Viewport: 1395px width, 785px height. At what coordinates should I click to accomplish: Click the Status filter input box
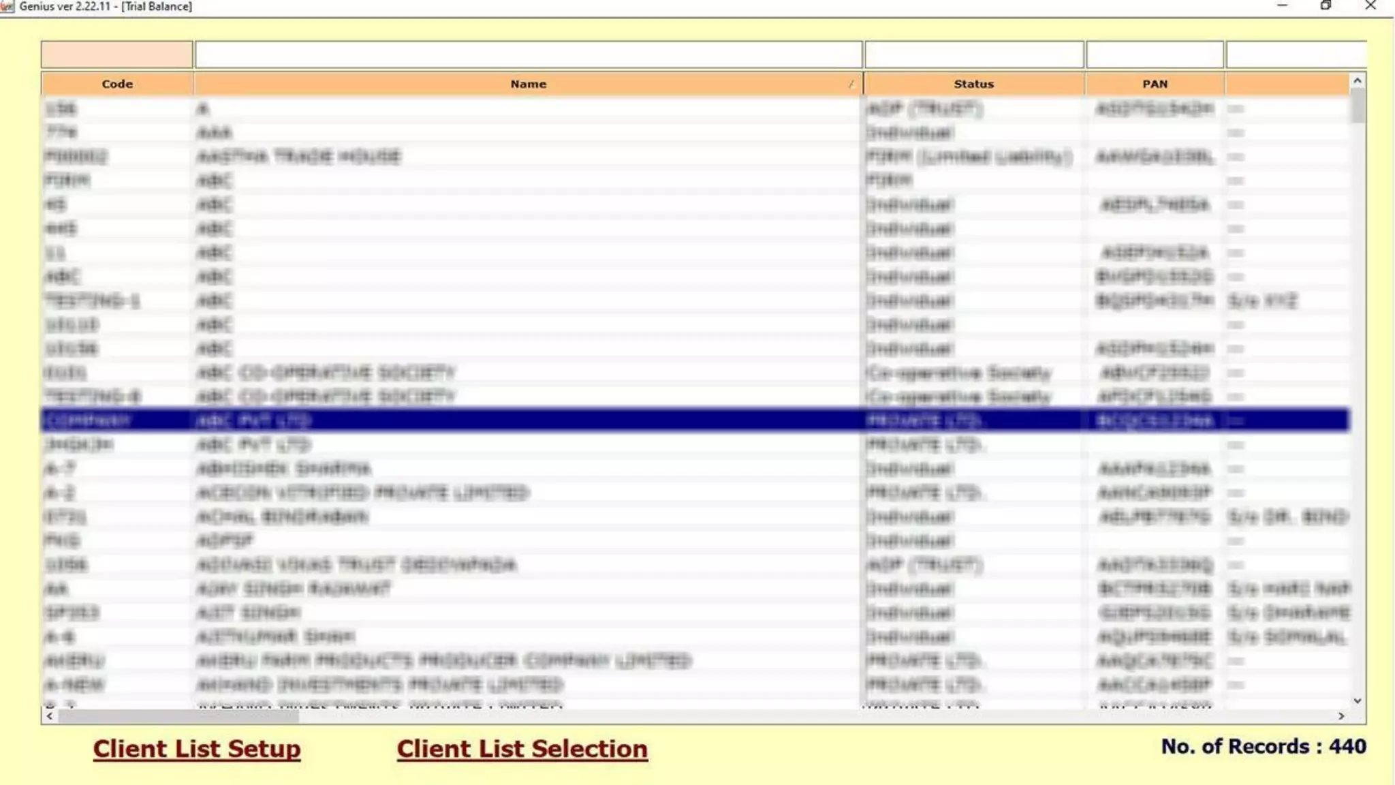pyautogui.click(x=974, y=55)
